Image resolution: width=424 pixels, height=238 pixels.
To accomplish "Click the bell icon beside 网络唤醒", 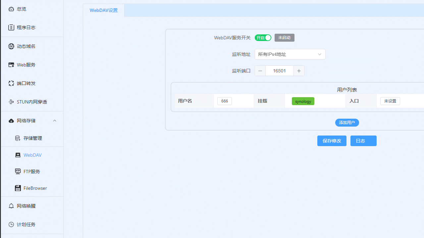I will click(11, 206).
